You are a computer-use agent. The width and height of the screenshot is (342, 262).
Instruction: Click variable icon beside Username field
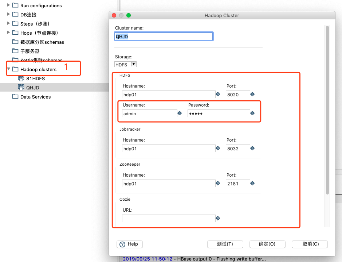(180, 113)
